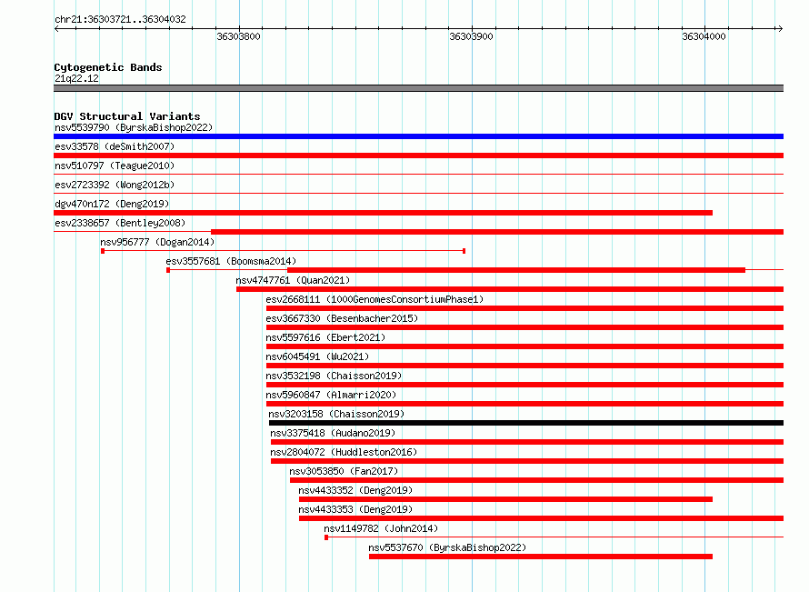809x592 pixels.
Task: Select the nsv4433352 (Deng2019) label
Action: coord(355,490)
